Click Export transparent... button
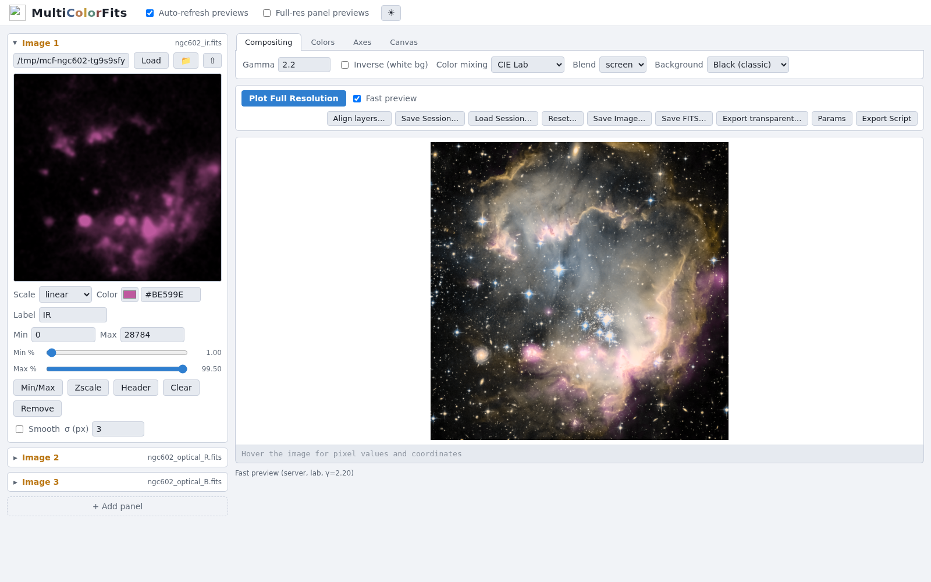 (762, 118)
